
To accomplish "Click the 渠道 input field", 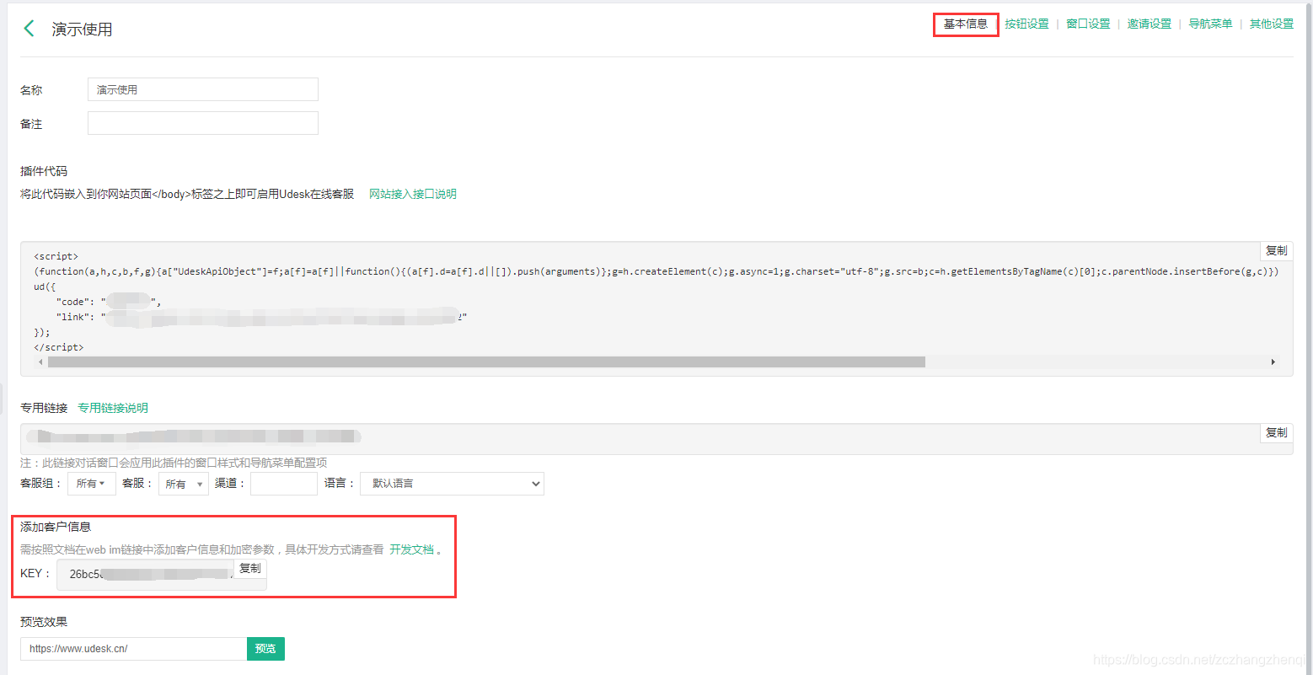I will click(284, 484).
